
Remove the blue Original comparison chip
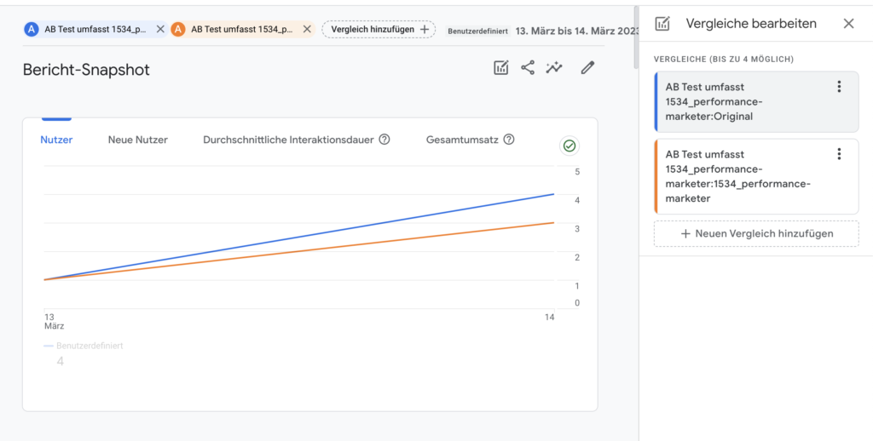[x=160, y=30]
